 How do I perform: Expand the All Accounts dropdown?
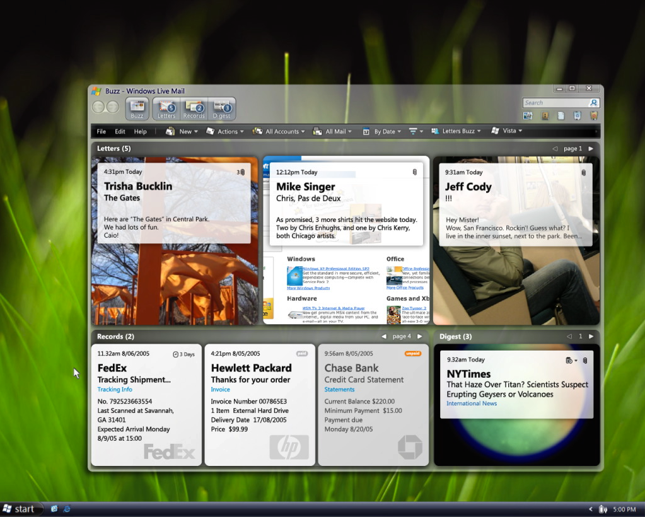(279, 131)
